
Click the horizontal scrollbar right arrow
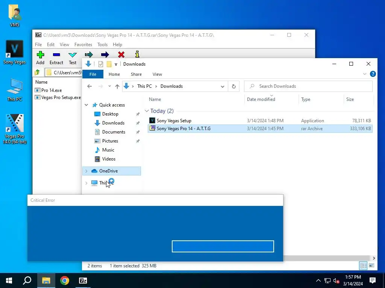click(x=374, y=258)
